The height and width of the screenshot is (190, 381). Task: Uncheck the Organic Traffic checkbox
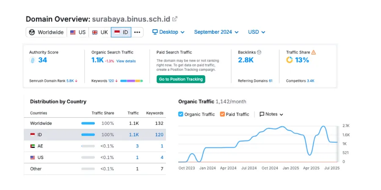(181, 114)
